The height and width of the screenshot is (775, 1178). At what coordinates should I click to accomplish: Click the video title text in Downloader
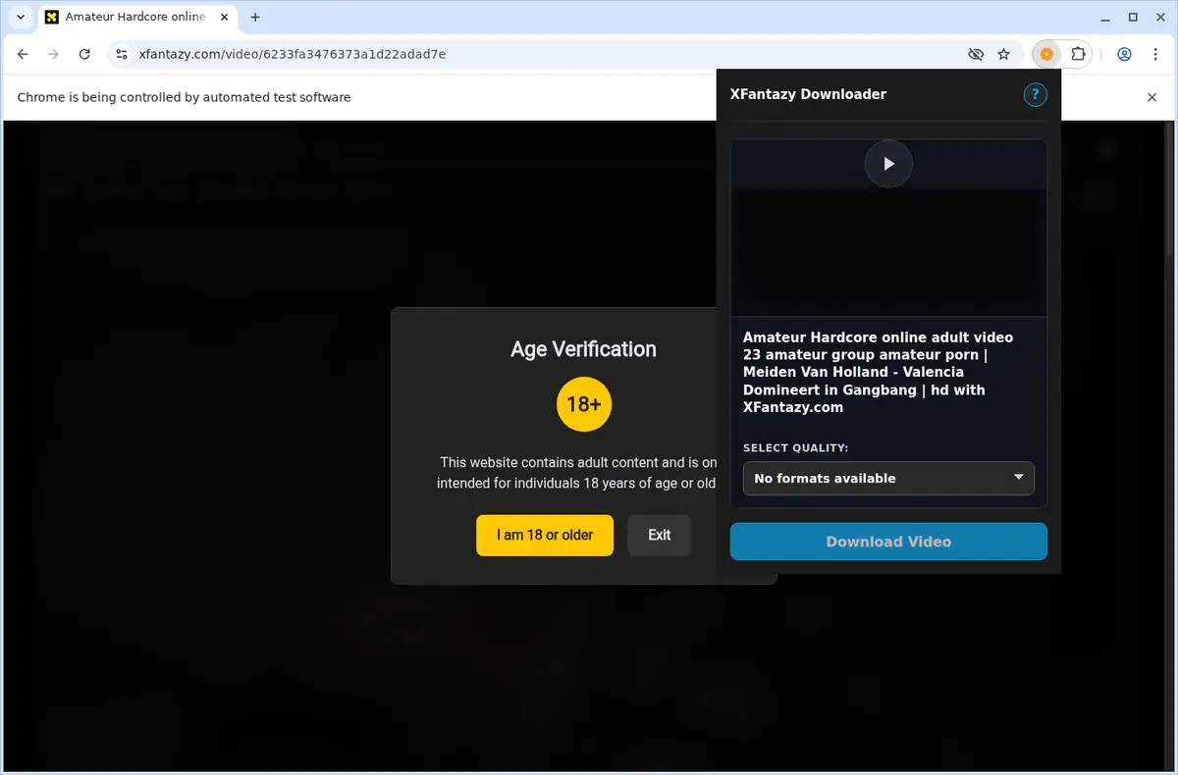point(878,372)
